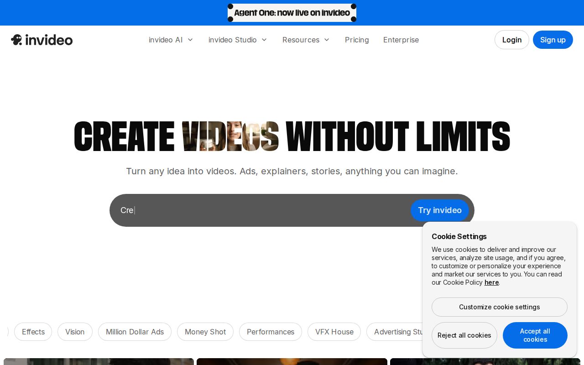Click Customize cookie settings

tap(500, 307)
